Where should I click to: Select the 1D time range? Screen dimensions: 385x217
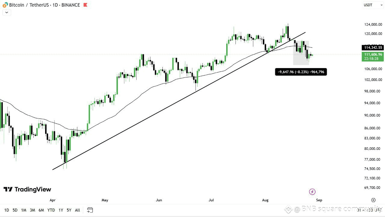7,210
